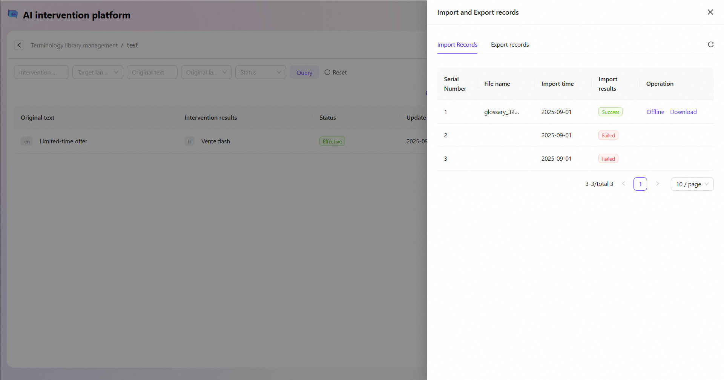724x380 pixels.
Task: Go to previous page of import records
Action: click(624, 184)
